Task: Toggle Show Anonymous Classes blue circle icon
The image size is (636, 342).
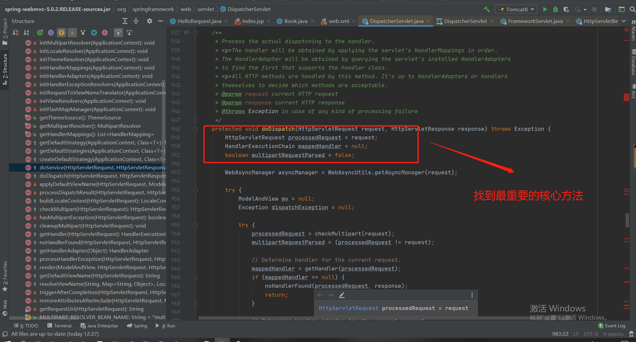Action: point(94,32)
